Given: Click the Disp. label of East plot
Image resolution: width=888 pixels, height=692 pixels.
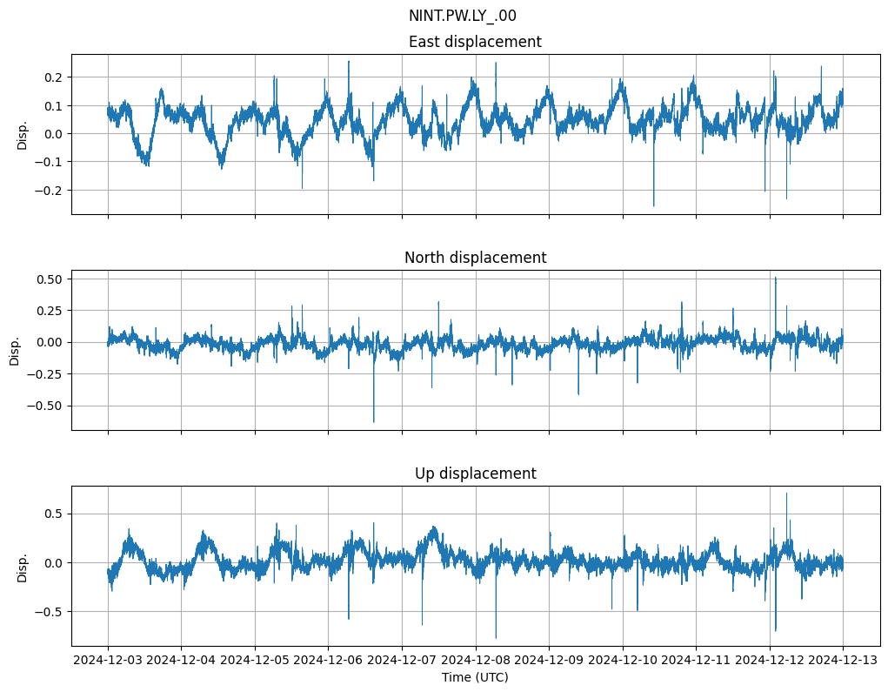Looking at the screenshot, I should tap(23, 135).
